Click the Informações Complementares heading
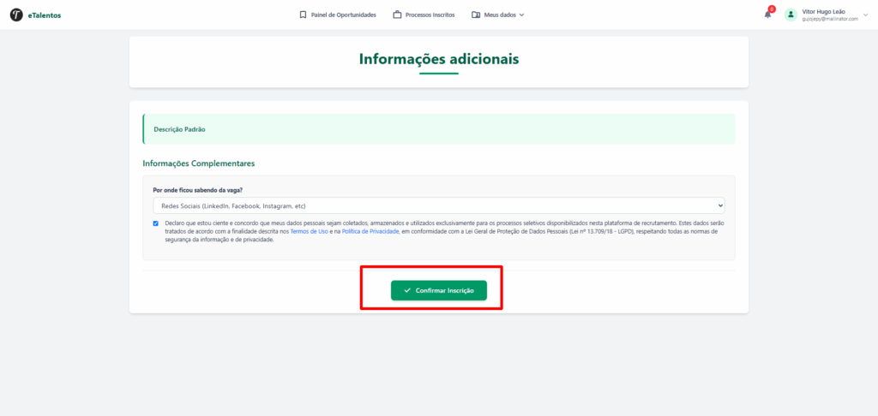This screenshot has height=416, width=878. tap(199, 163)
